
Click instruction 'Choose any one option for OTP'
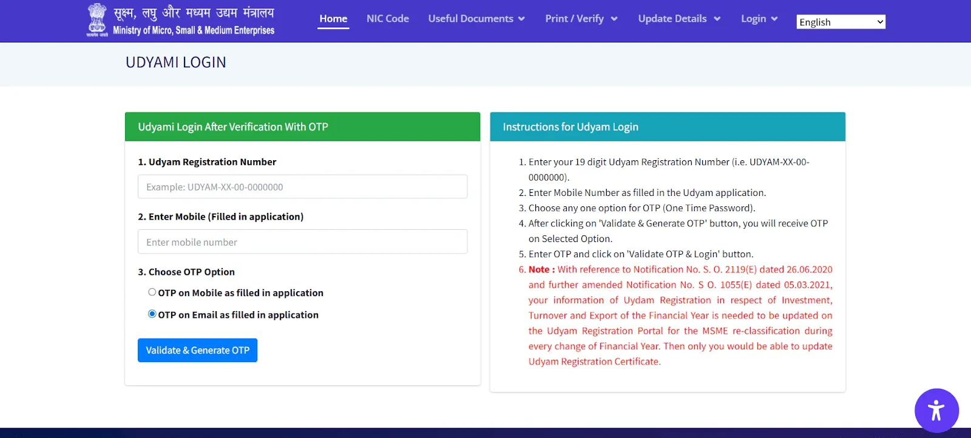coord(642,208)
